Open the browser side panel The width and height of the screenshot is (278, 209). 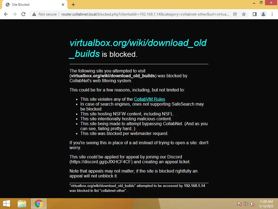pos(254,14)
